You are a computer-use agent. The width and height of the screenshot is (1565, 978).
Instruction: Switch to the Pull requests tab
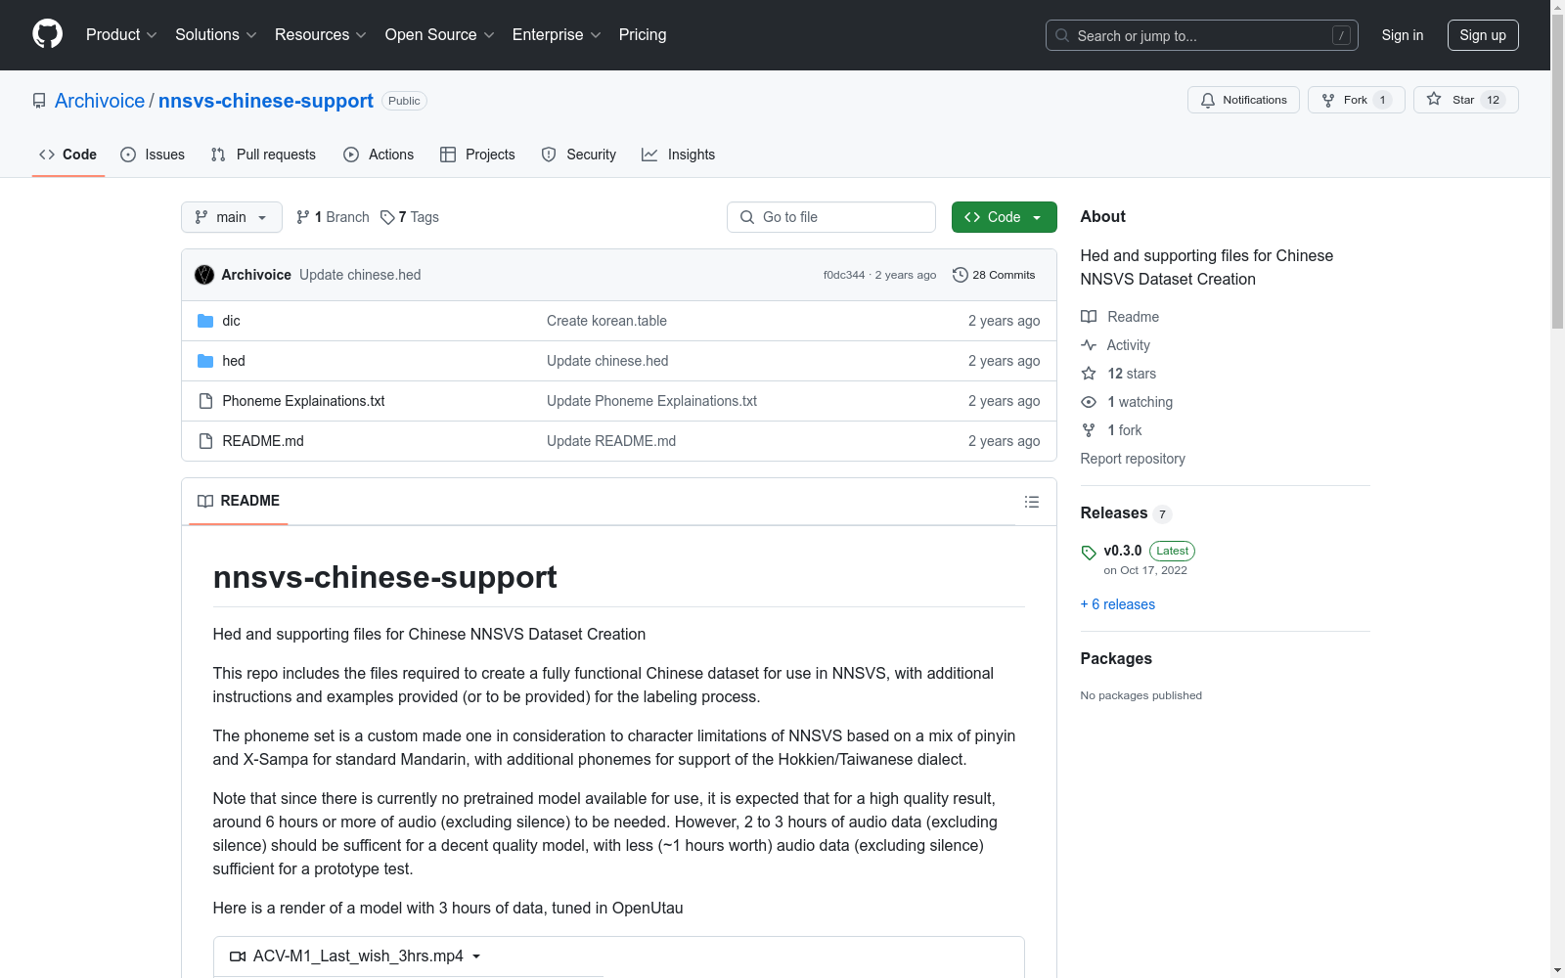263,155
